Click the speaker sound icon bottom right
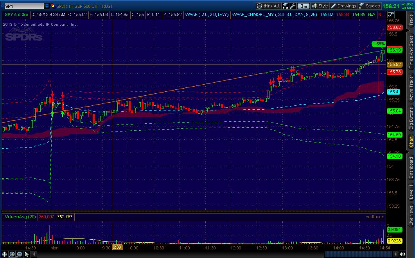The height and width of the screenshot is (258, 415). coord(402,254)
